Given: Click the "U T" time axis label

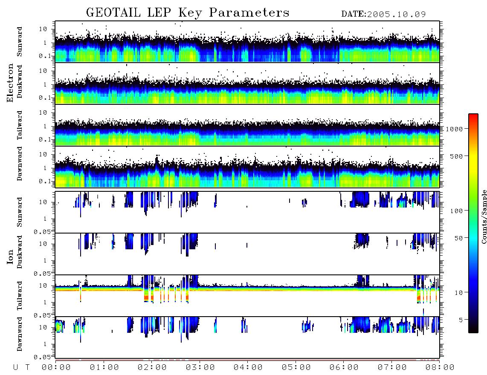Looking at the screenshot, I should pyautogui.click(x=21, y=368).
